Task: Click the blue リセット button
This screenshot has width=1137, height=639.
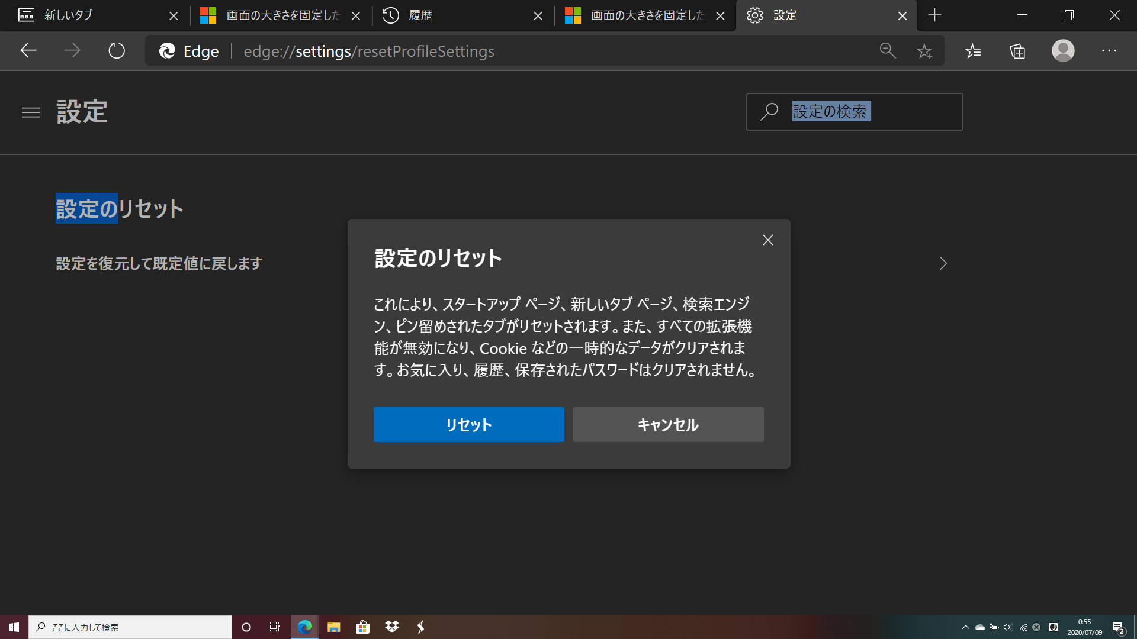Action: (468, 424)
